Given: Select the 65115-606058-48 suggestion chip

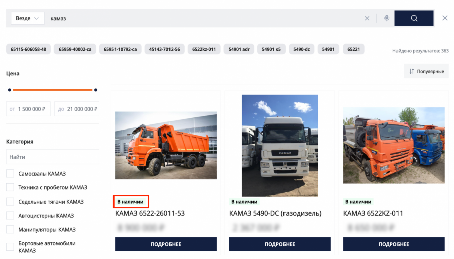Looking at the screenshot, I should click(x=28, y=49).
